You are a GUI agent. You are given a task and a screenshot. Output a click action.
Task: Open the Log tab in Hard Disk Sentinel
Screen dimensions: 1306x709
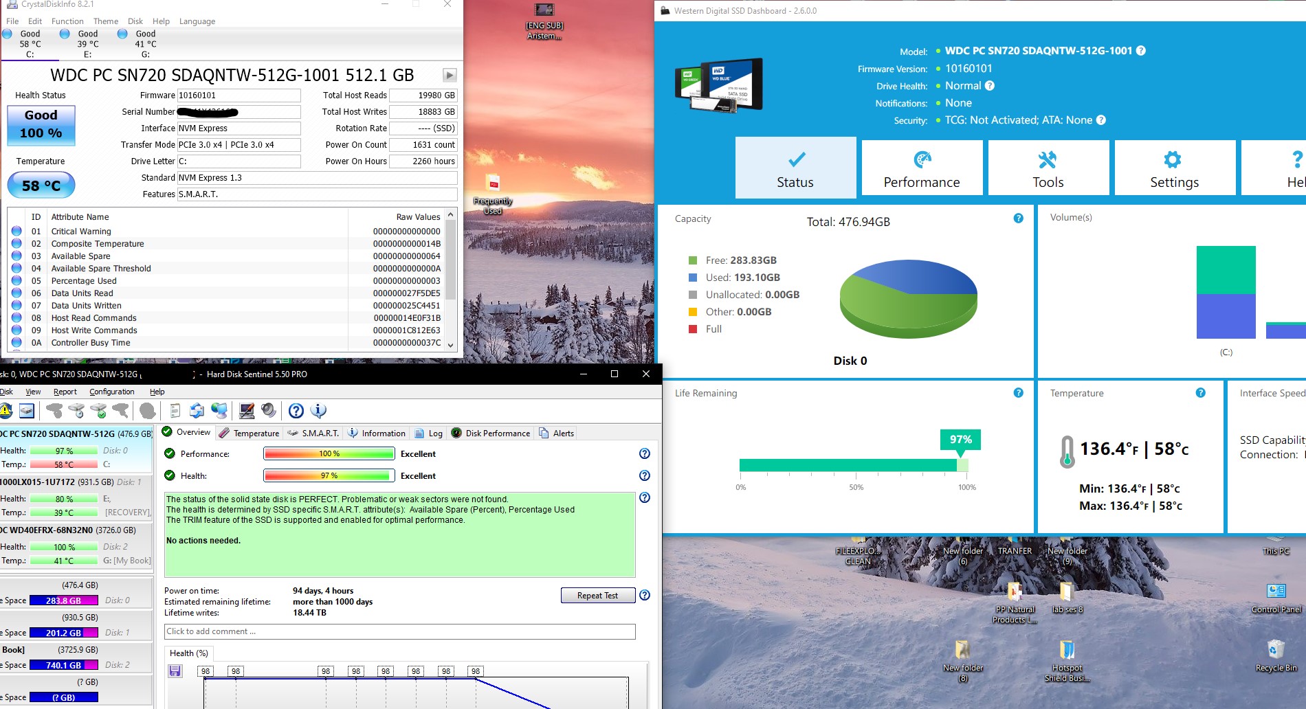(x=429, y=433)
